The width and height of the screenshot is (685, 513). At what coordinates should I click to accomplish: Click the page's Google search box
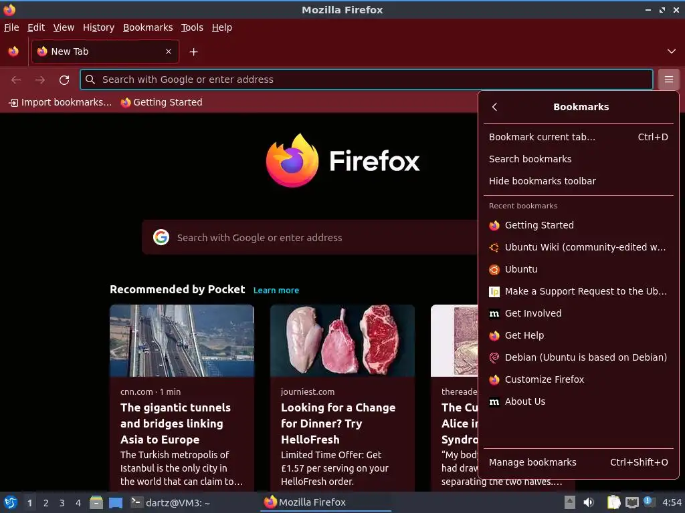tap(310, 237)
